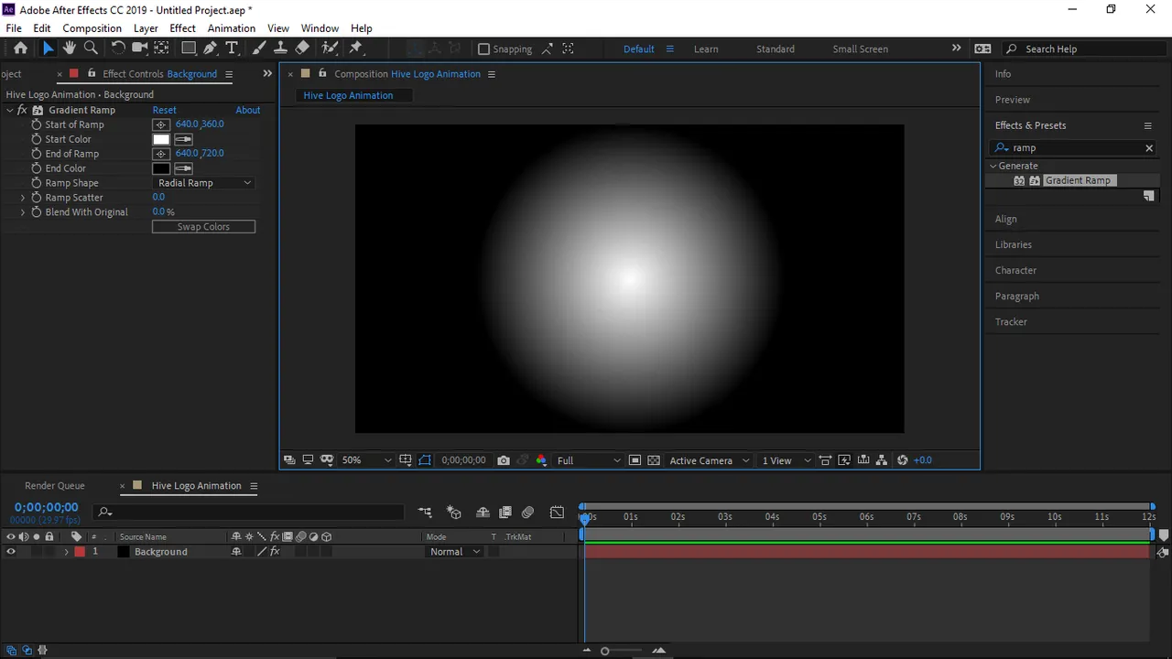Select the Eraser tool
The image size is (1172, 659).
click(x=302, y=49)
